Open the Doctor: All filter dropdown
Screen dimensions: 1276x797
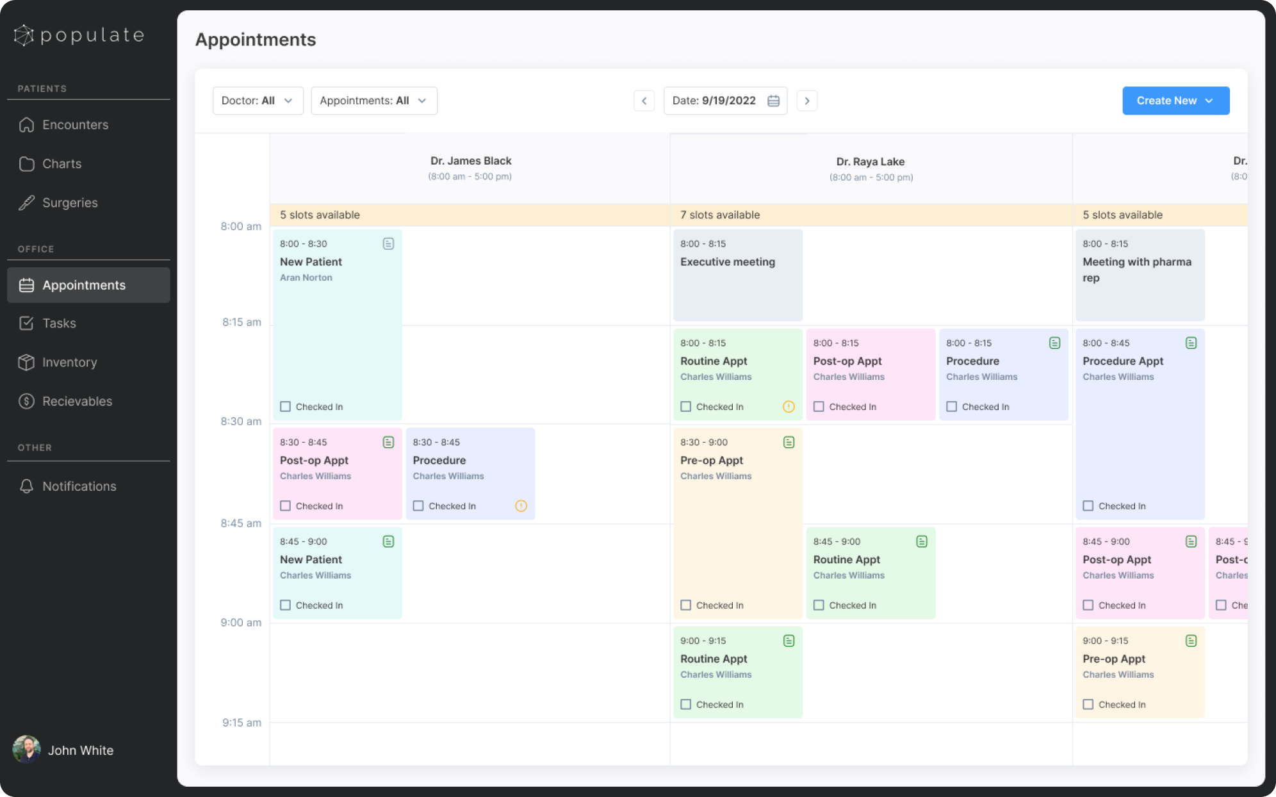tap(258, 101)
